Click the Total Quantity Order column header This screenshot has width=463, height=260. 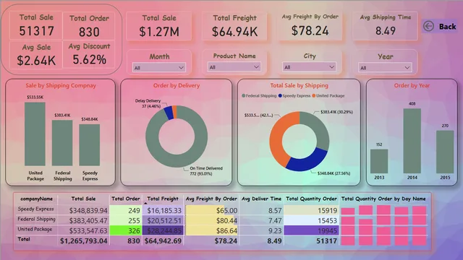click(x=312, y=199)
